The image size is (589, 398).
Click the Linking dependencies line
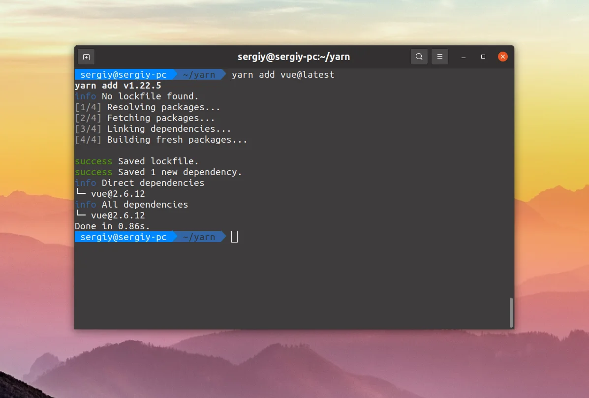(x=153, y=129)
